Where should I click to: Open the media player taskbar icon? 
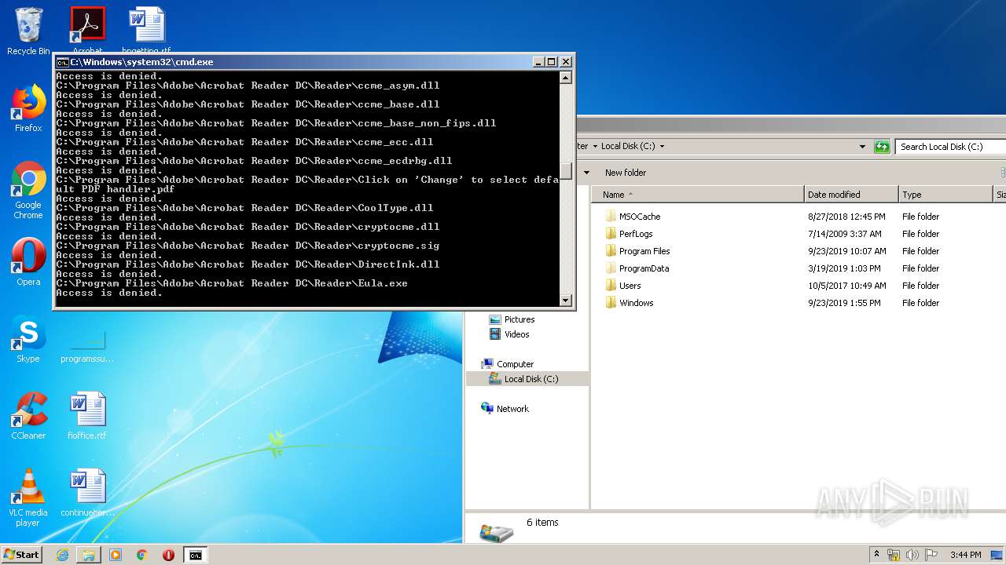(x=116, y=555)
